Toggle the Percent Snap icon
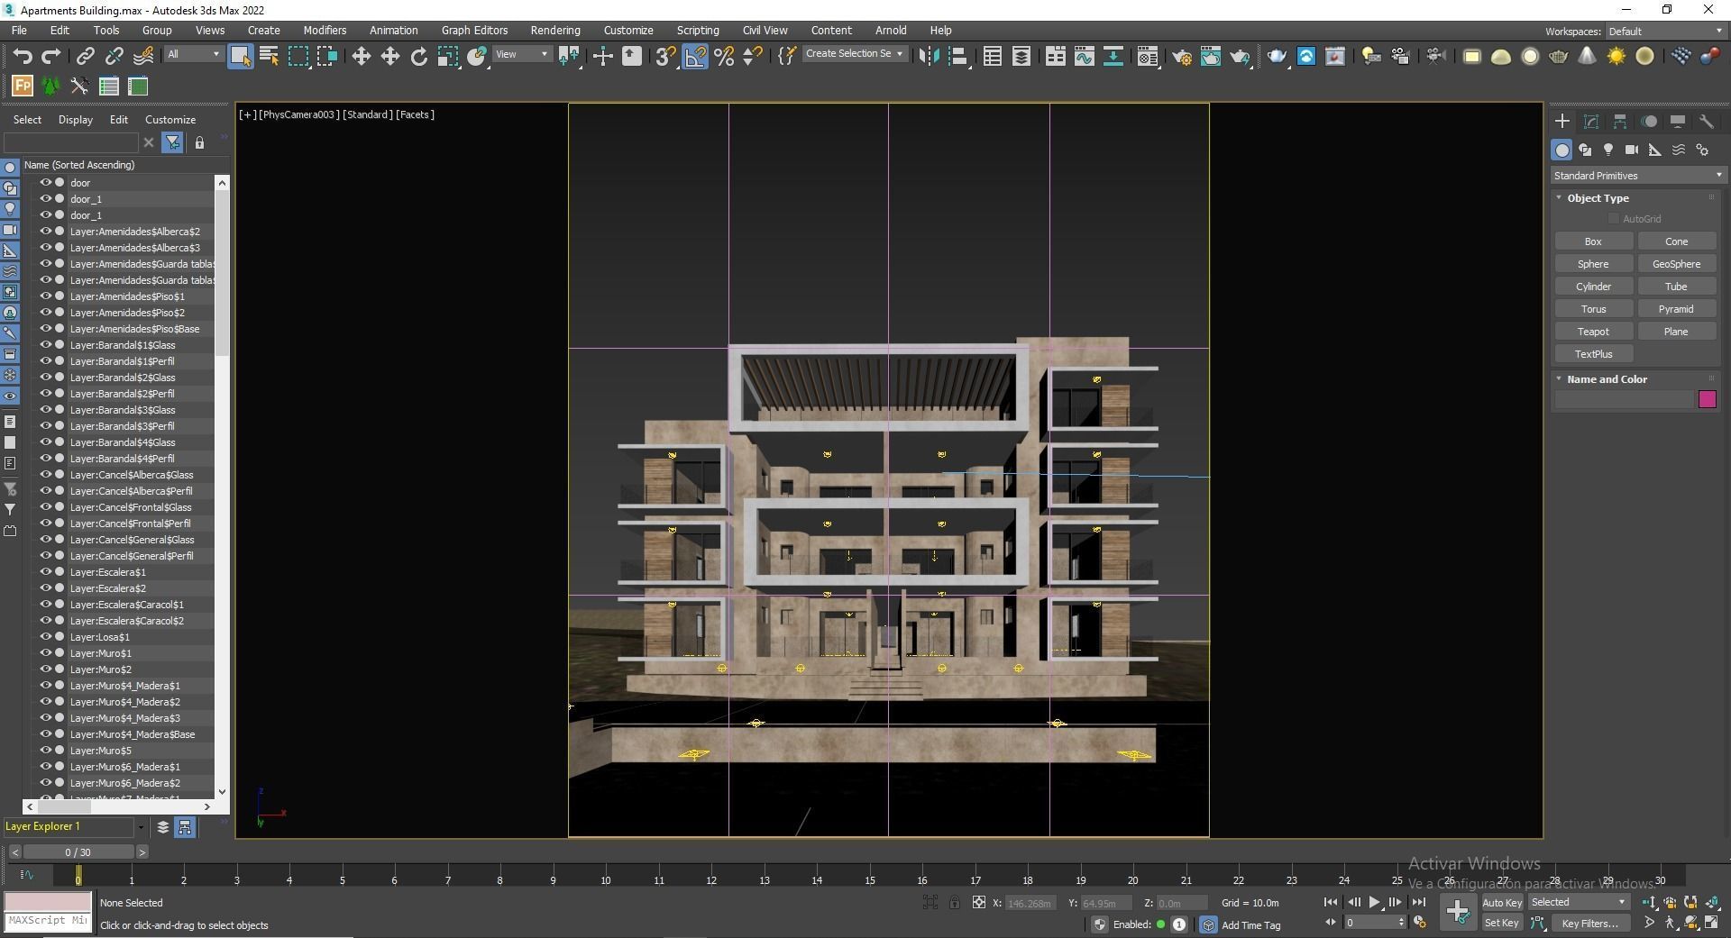Screen dimensions: 1731x938 click(x=724, y=56)
